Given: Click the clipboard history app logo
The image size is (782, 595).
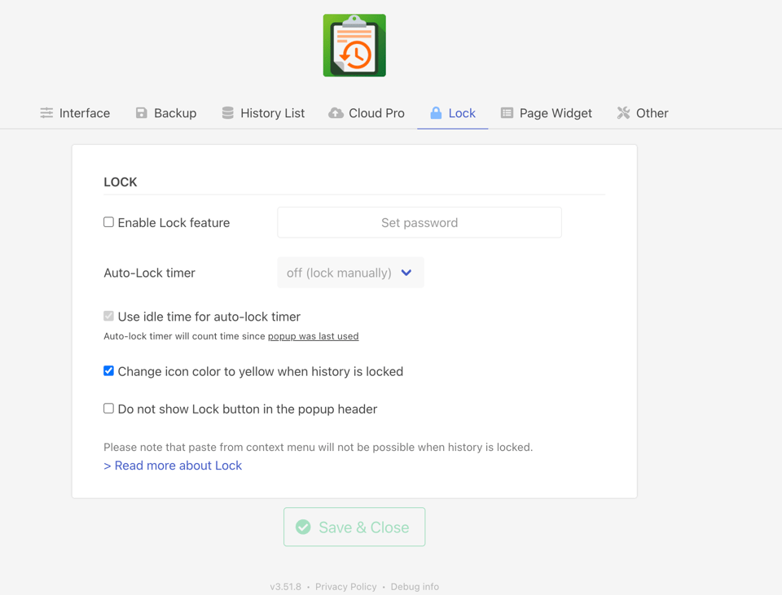Looking at the screenshot, I should (354, 46).
